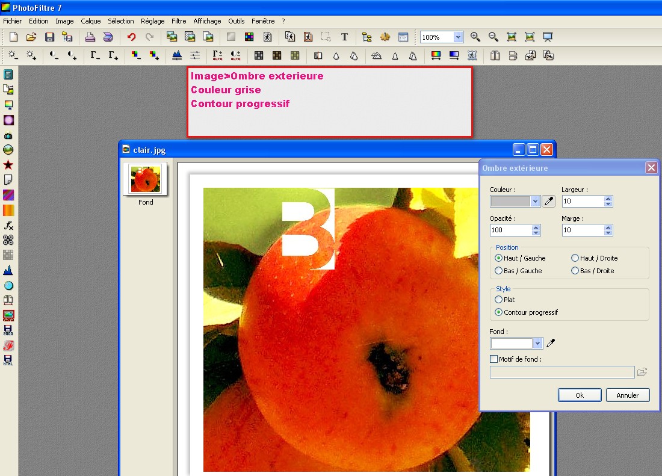662x476 pixels.
Task: Select Haut / Gauche position
Action: (520, 258)
